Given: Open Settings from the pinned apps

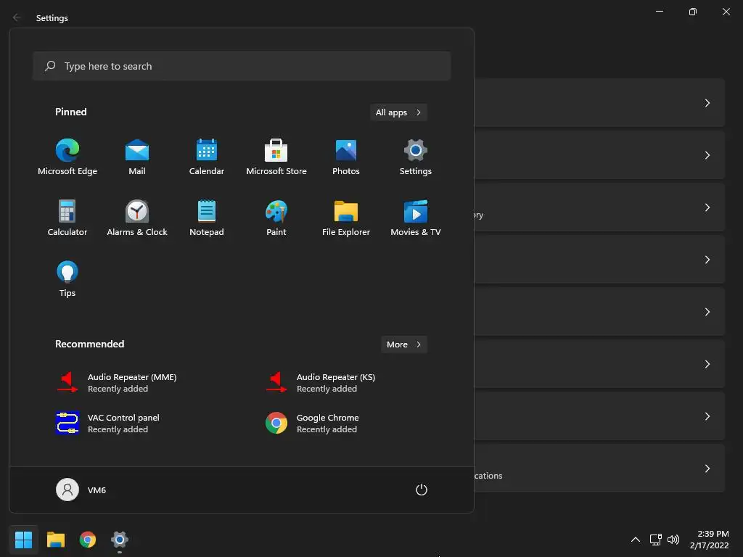Looking at the screenshot, I should [416, 157].
